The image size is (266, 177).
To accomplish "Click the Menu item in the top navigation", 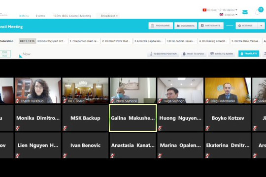I will [x=24, y=16].
